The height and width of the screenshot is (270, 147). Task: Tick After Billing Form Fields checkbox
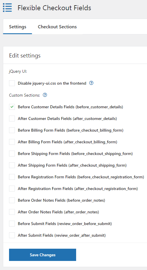(12, 142)
